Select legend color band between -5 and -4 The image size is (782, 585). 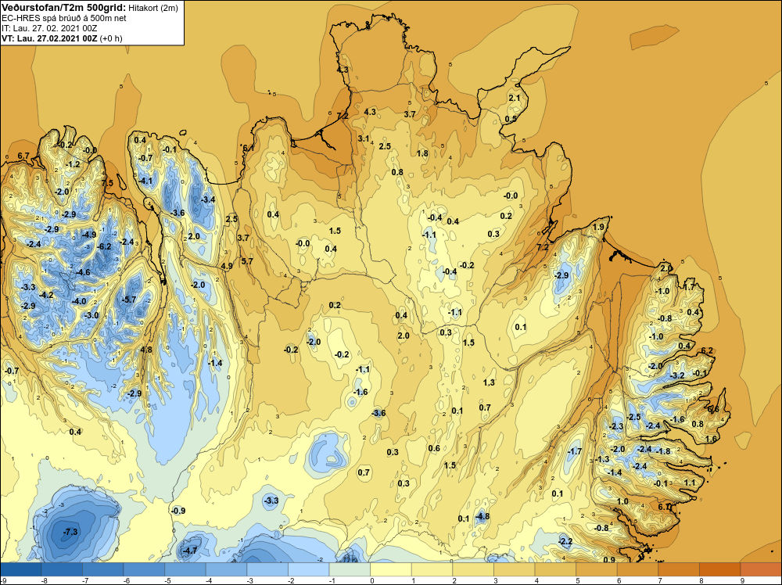pos(185,569)
